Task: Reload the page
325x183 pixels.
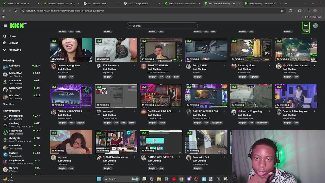Action: [16, 11]
